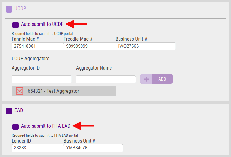Viewport: 231px width, 157px height.
Task: Toggle the EAD section checkbox
Action: coord(9,111)
